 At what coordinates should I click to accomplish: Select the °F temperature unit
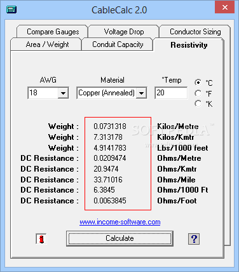pyautogui.click(x=198, y=93)
